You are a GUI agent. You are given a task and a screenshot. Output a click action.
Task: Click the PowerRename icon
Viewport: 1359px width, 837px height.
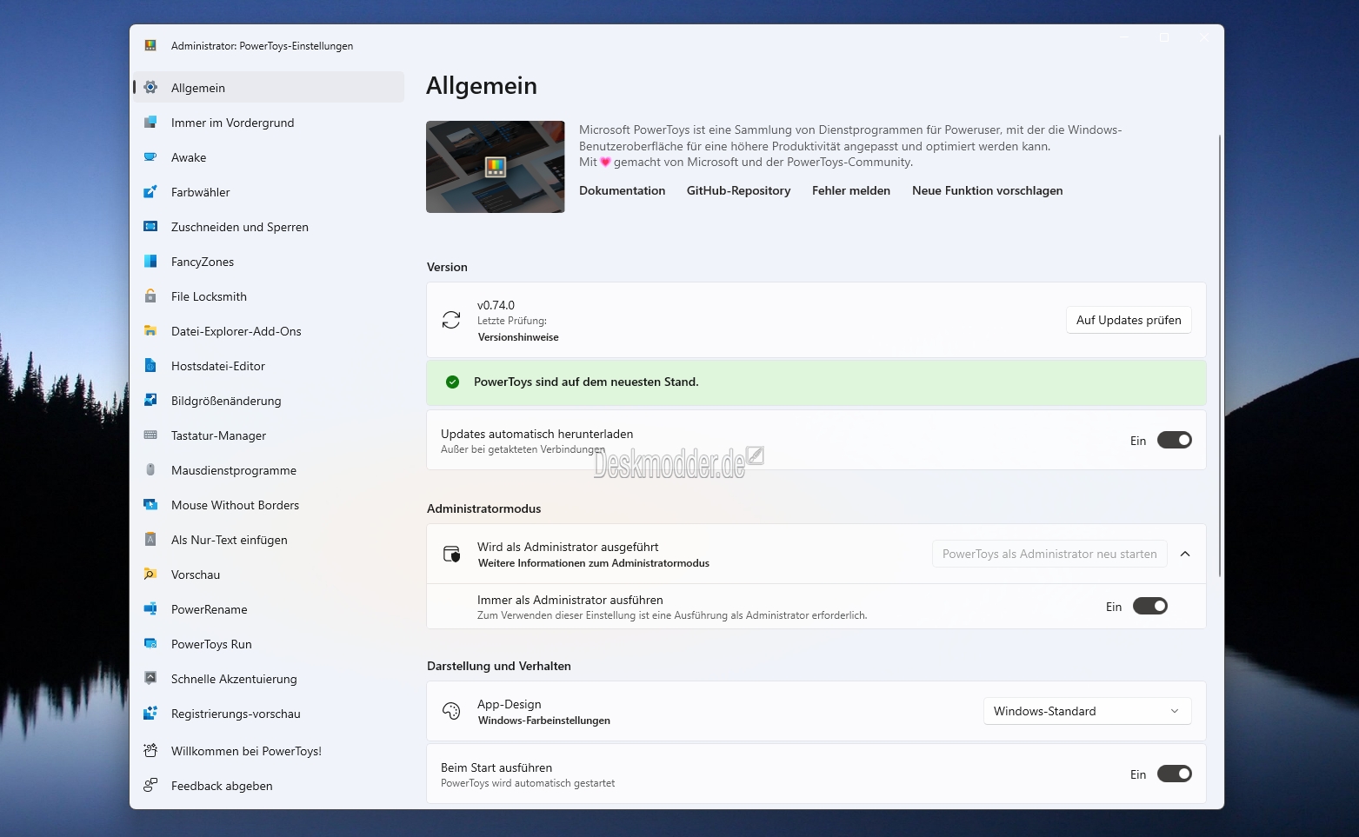150,608
